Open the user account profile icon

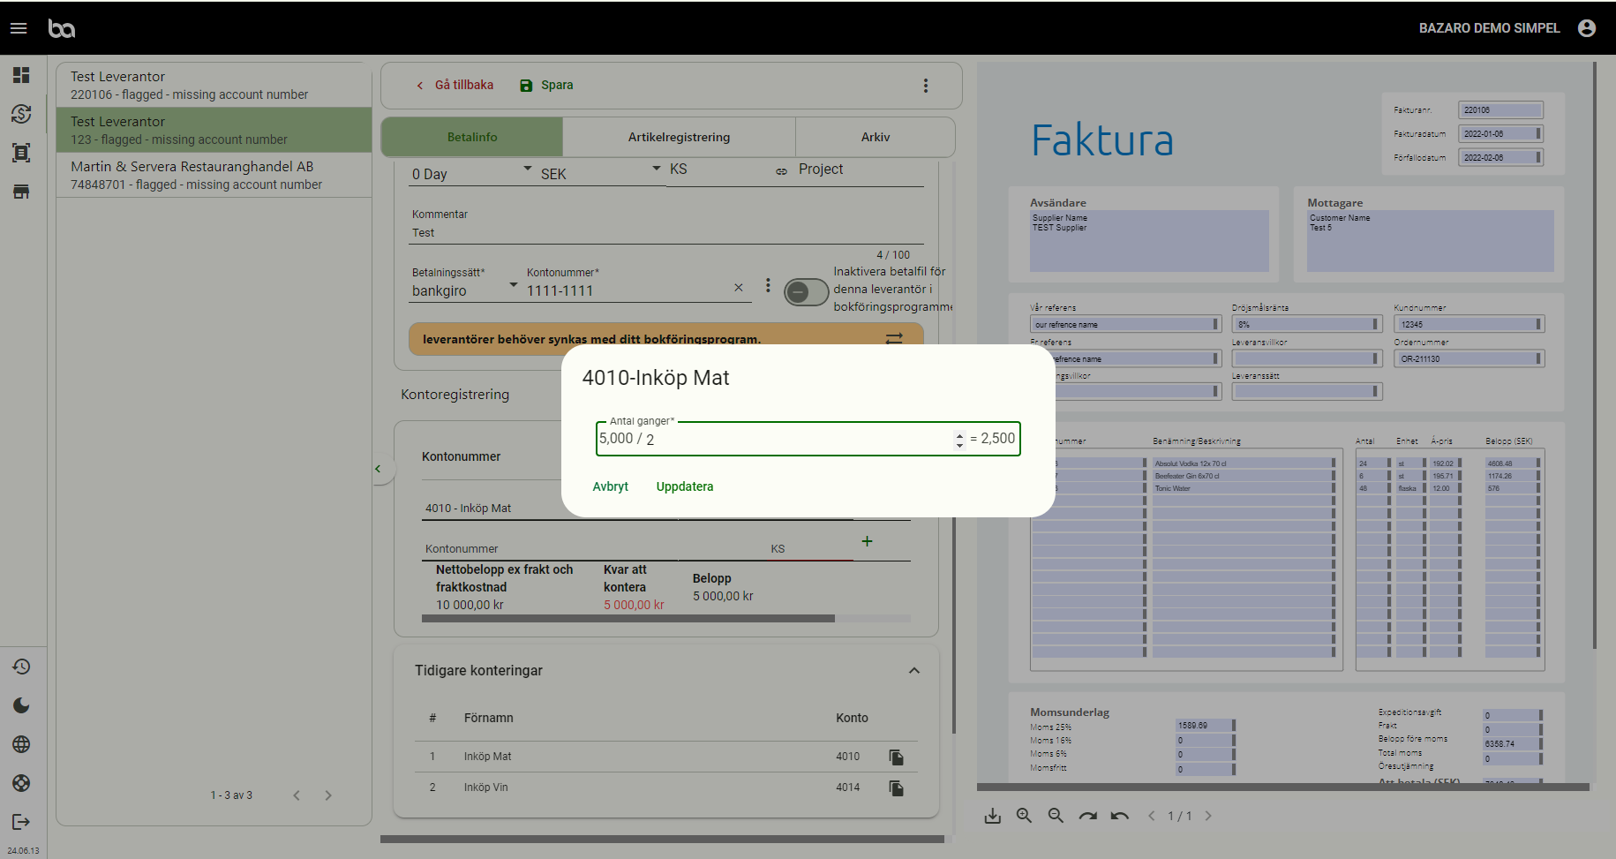(1586, 28)
